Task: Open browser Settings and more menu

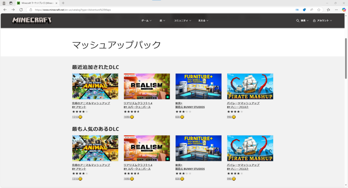Action: pos(336,10)
